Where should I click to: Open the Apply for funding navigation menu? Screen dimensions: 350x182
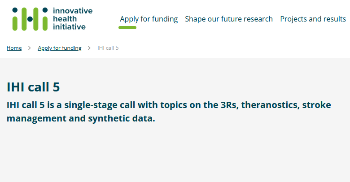pyautogui.click(x=149, y=19)
